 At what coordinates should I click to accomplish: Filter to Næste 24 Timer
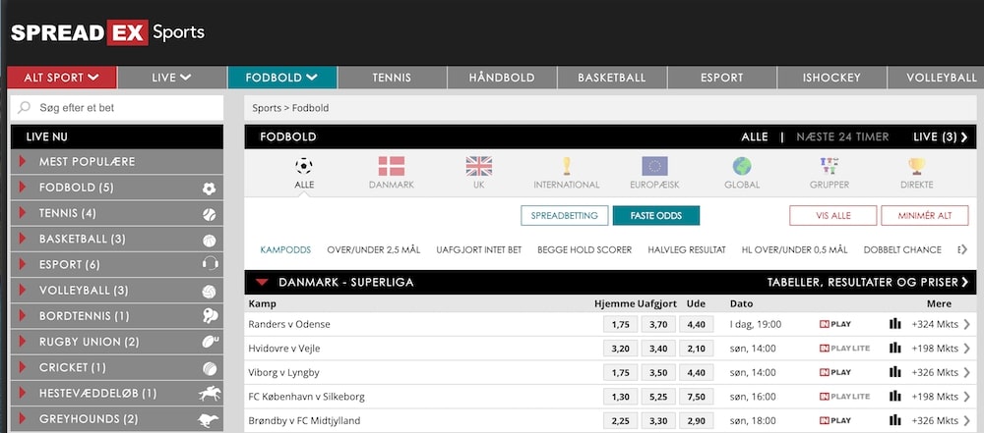pos(842,136)
